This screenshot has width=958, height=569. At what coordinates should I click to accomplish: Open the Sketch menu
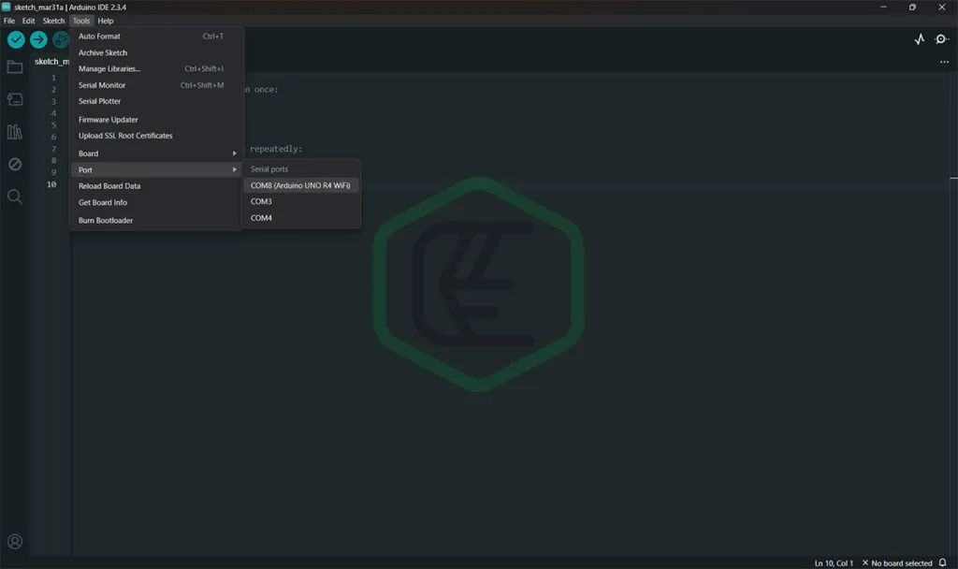click(x=53, y=21)
